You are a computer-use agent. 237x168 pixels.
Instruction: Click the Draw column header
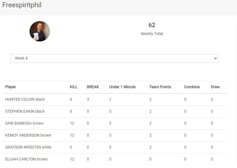click(x=215, y=87)
